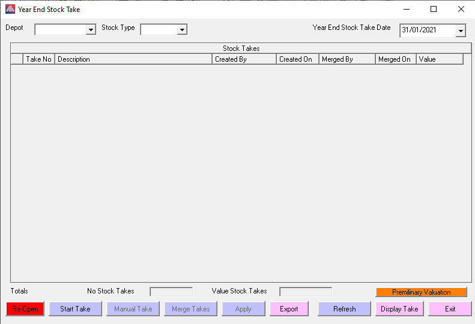Click the Take No column header
The width and height of the screenshot is (475, 324).
[39, 59]
